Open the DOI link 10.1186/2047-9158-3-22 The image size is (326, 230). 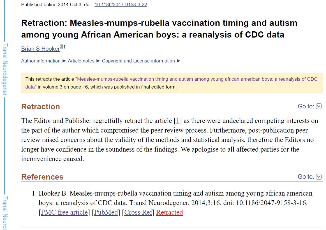click(121, 4)
